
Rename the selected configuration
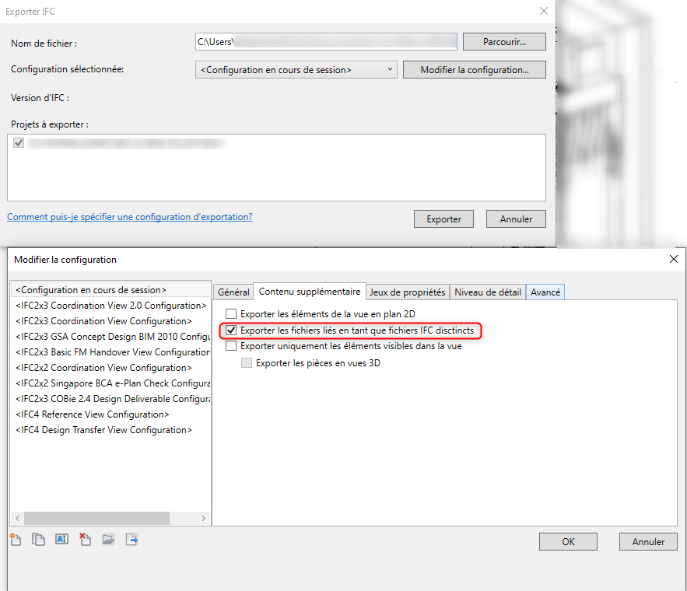point(61,539)
